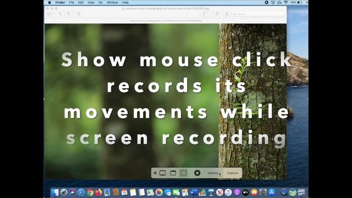Screen dimensions: 352x198
Task: Open the View menu
Action: click(91, 2)
